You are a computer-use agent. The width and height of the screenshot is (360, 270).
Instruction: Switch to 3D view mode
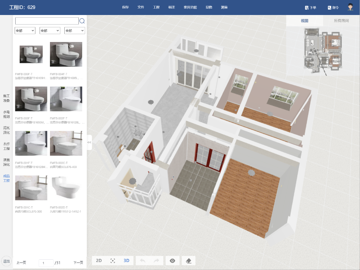pos(126,261)
